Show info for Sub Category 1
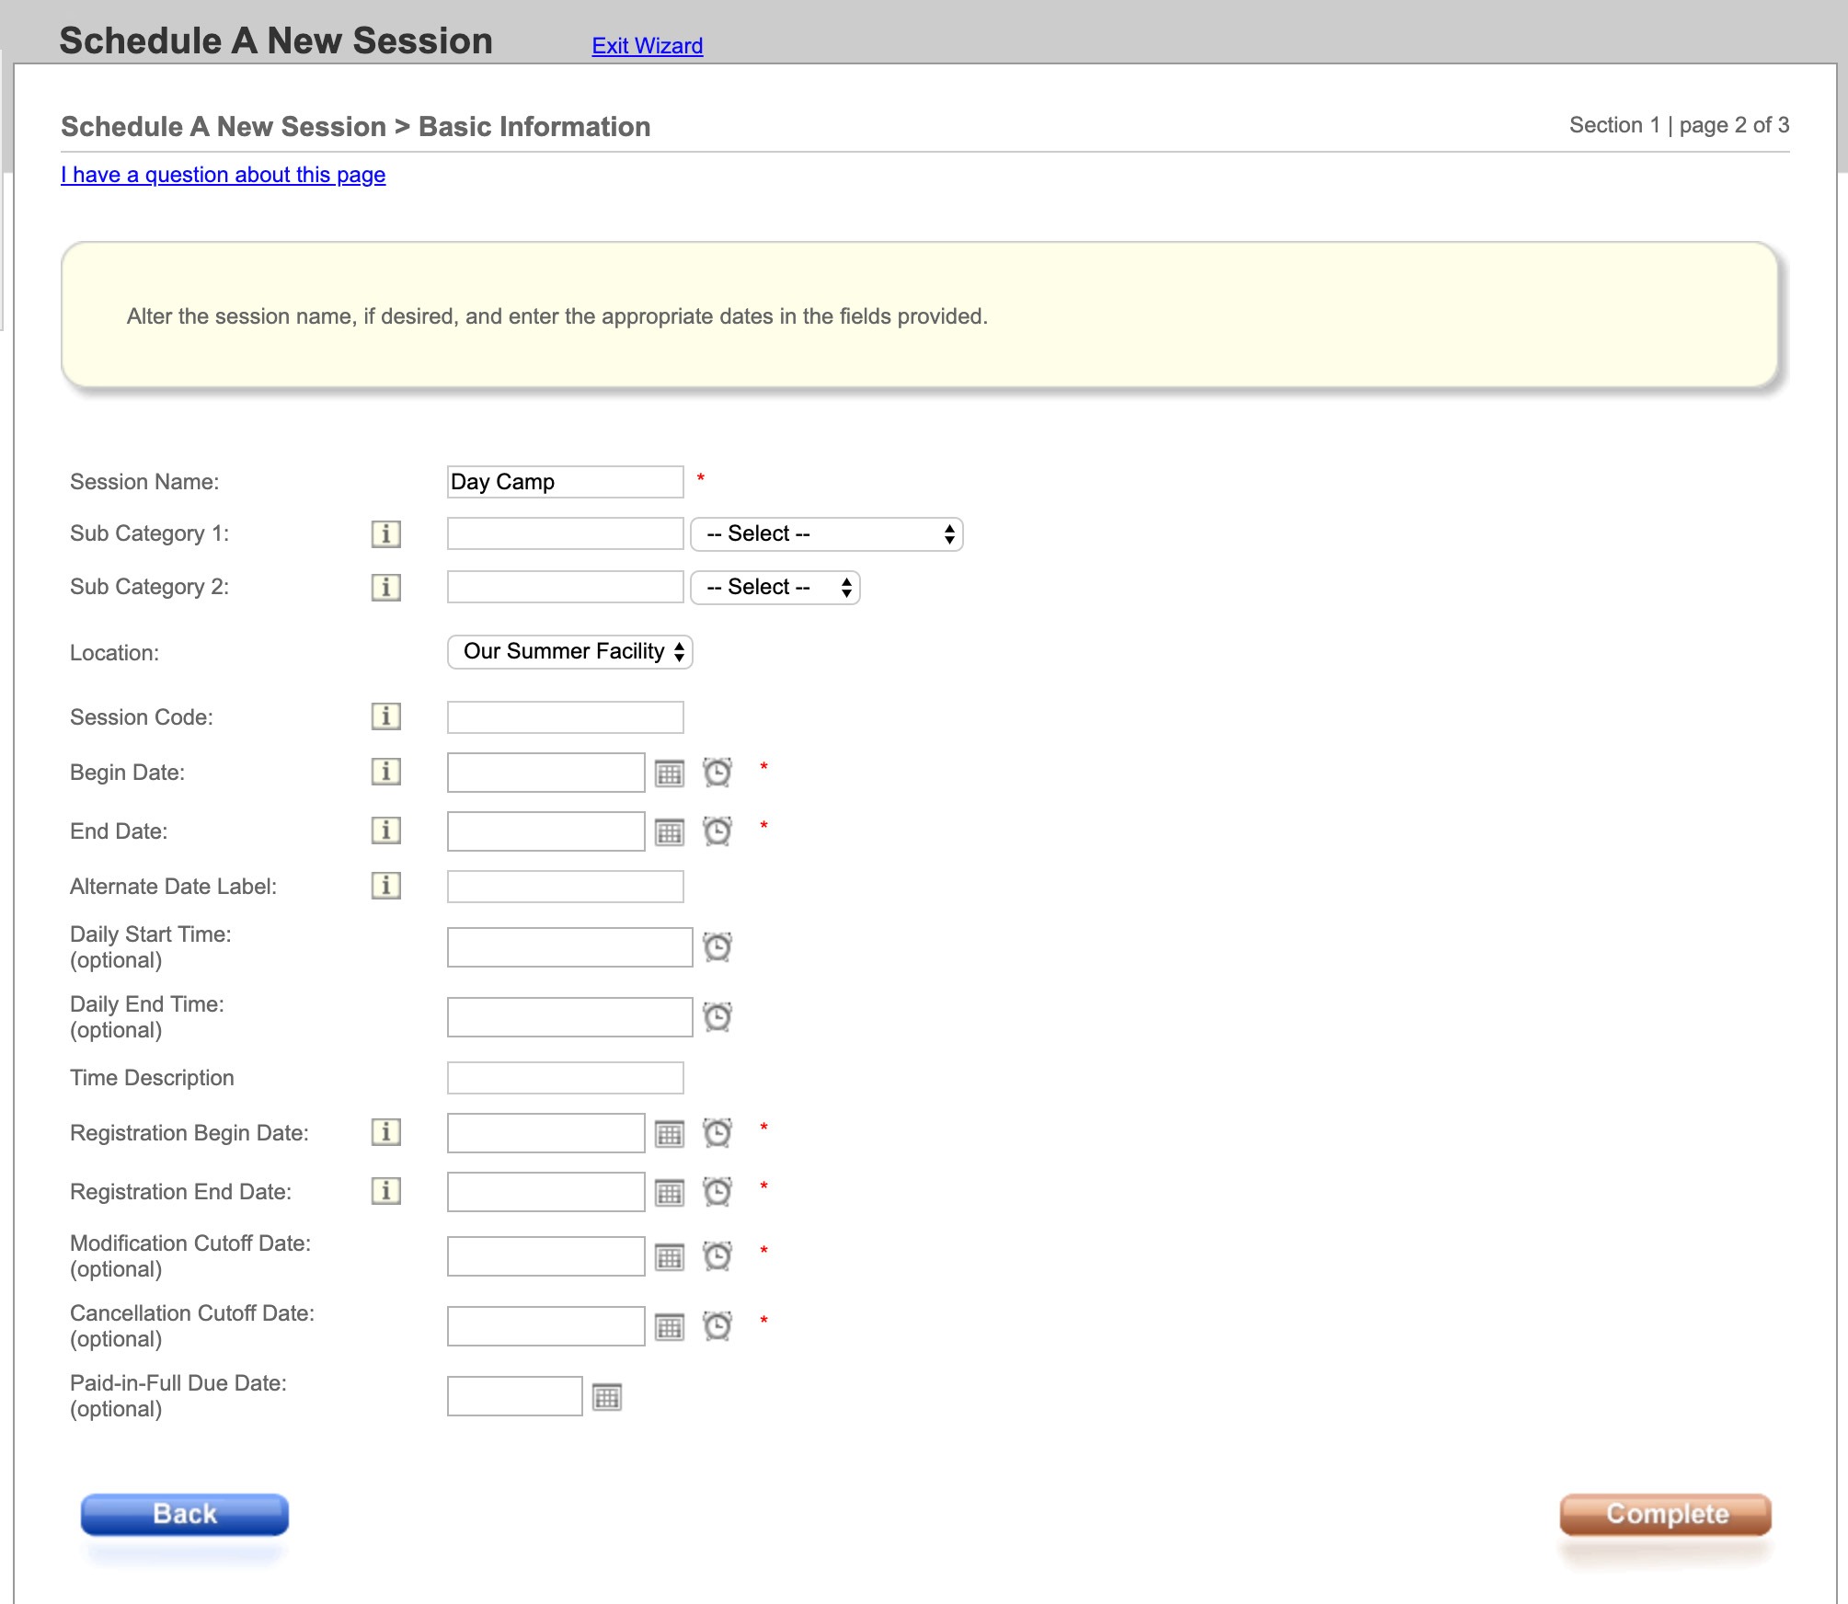Screen dimensions: 1848x1604 (x=385, y=534)
